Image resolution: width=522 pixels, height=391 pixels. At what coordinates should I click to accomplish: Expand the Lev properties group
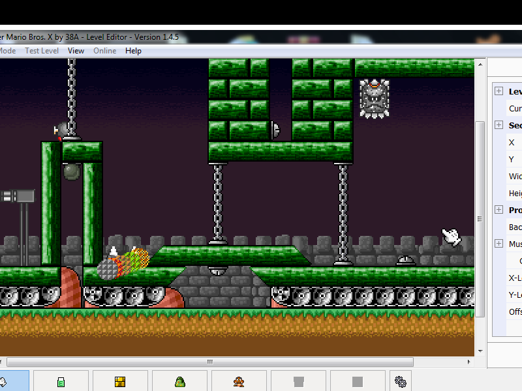499,91
